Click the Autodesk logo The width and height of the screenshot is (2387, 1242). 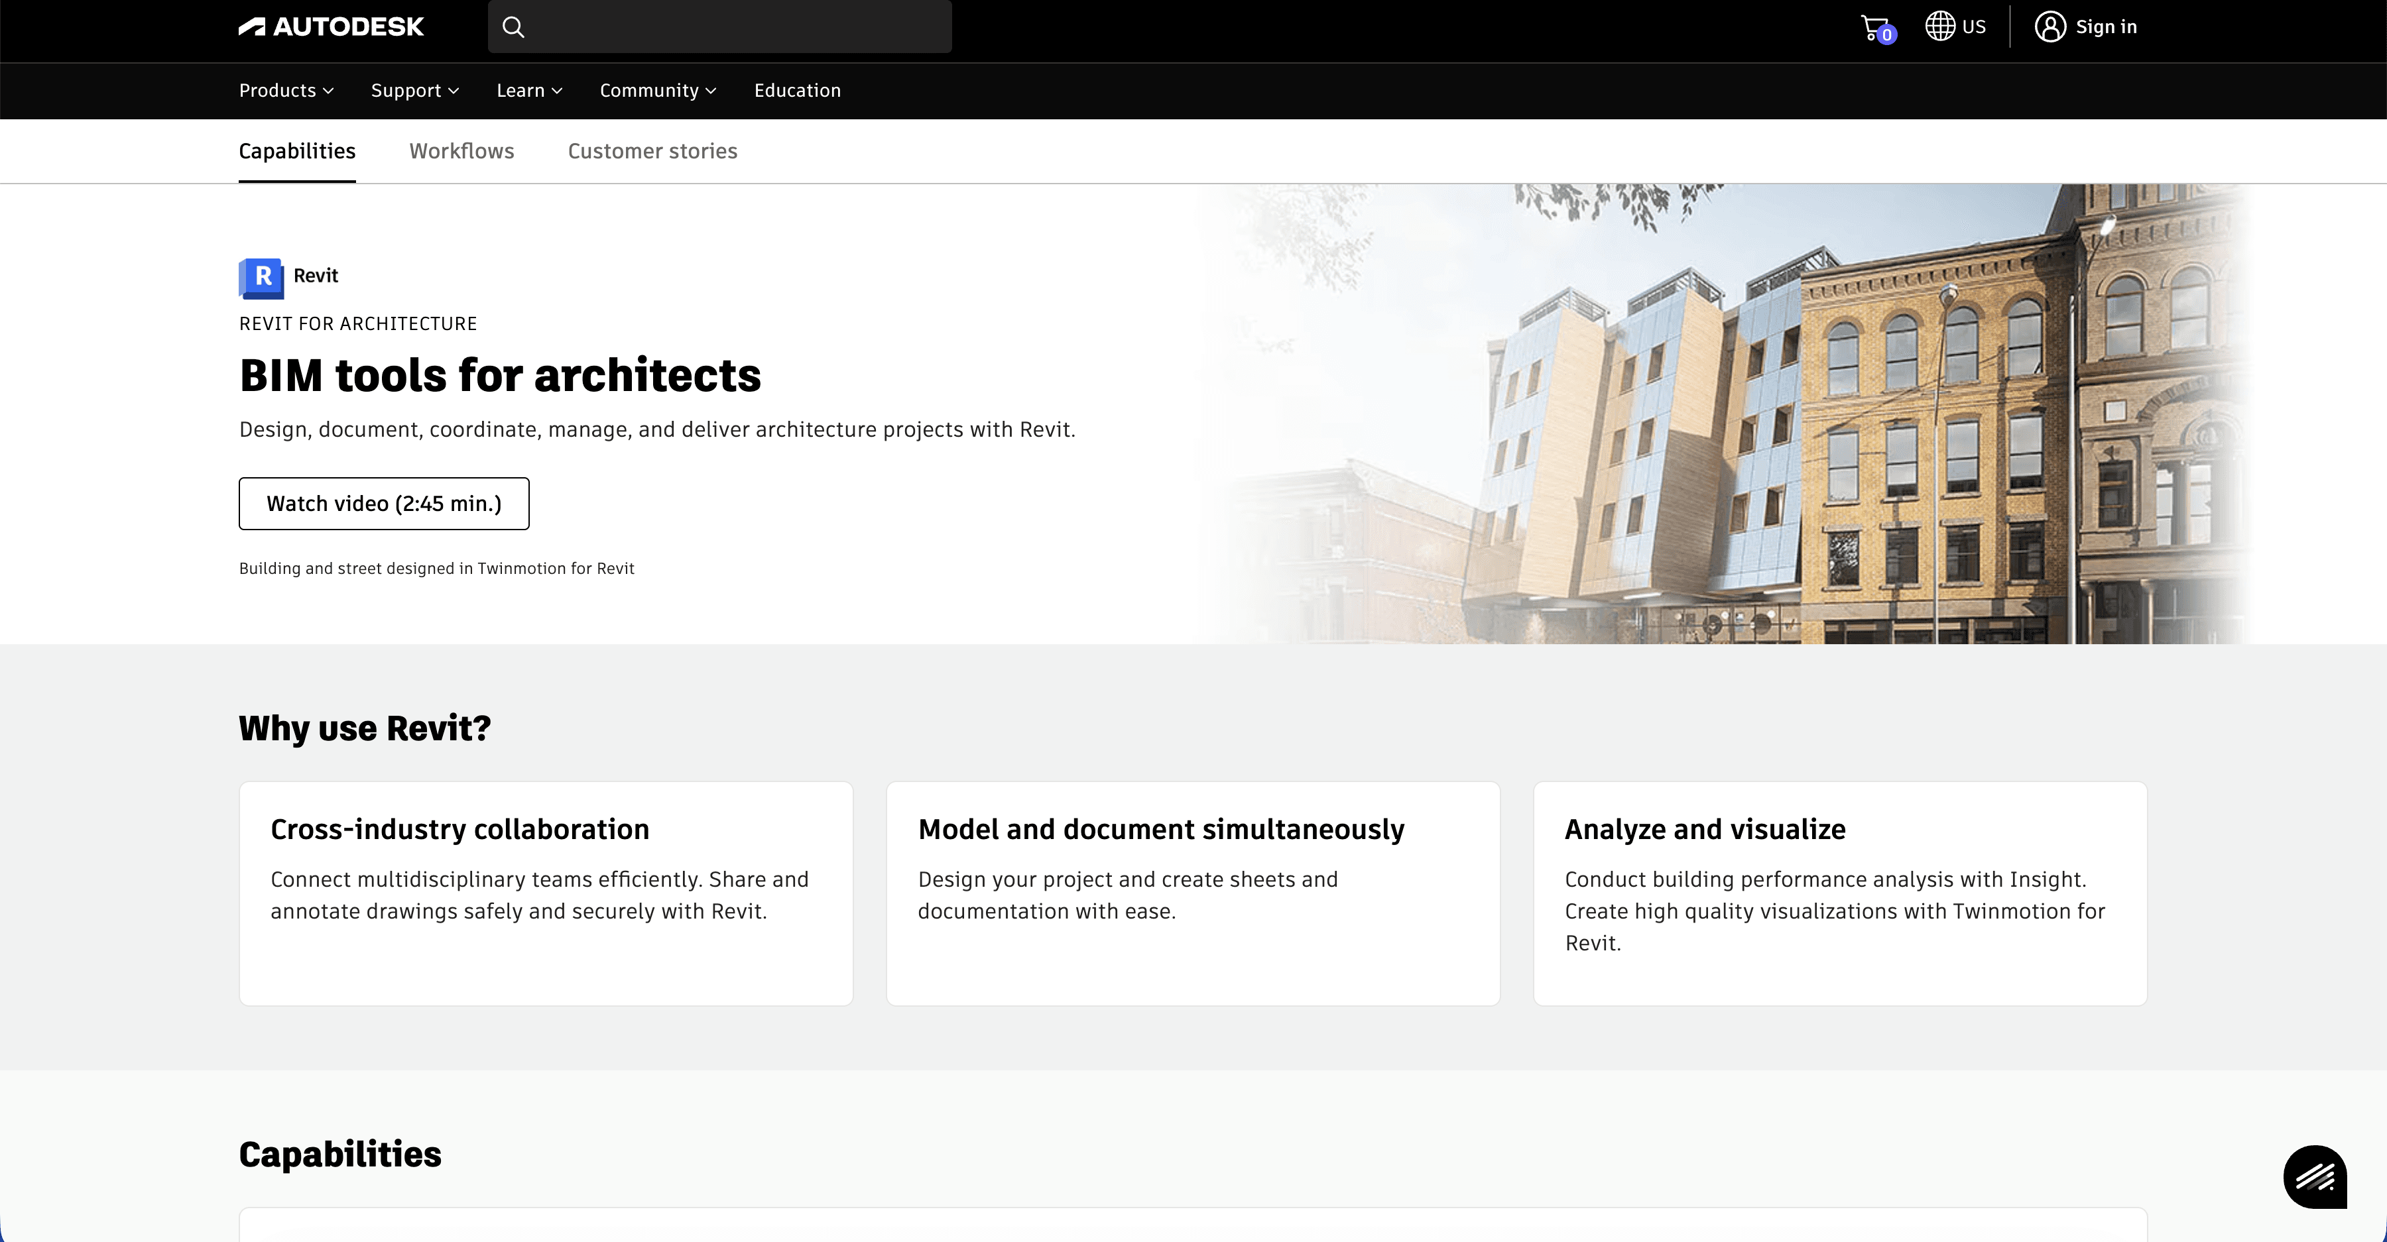331,27
